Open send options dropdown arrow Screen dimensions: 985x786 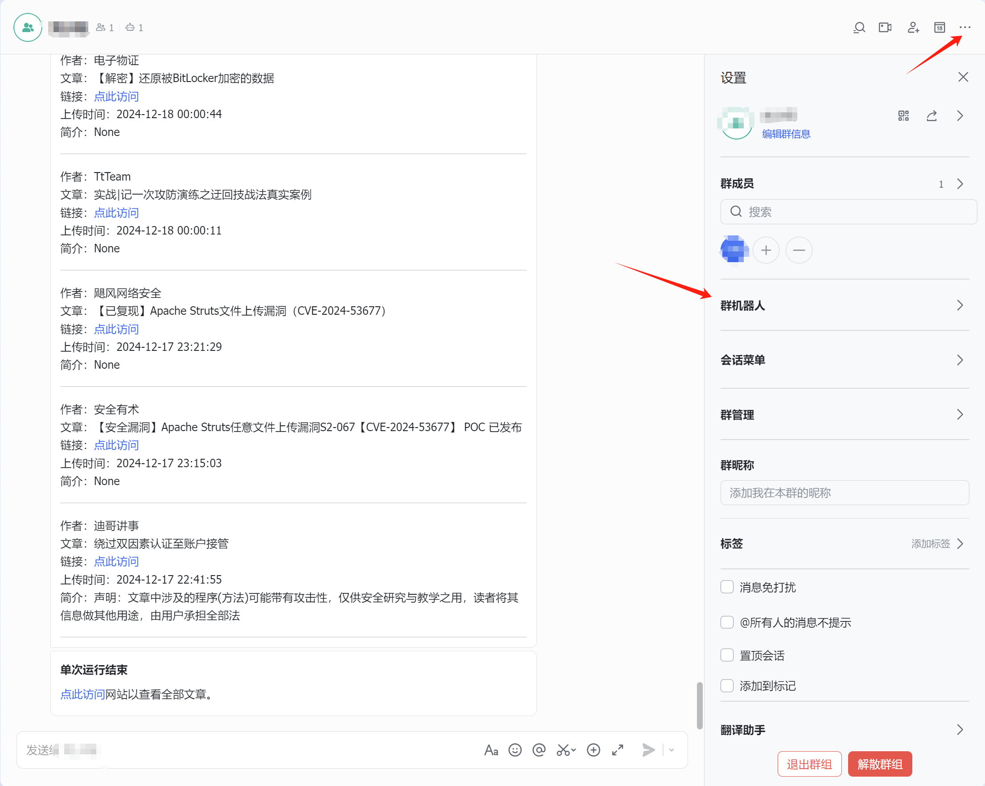[x=672, y=750]
